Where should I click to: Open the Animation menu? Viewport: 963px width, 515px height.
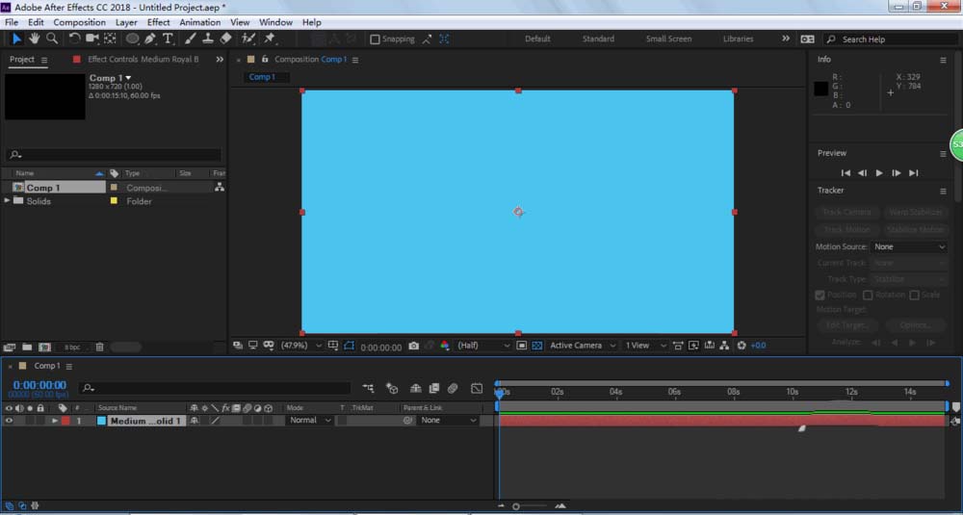pos(199,22)
